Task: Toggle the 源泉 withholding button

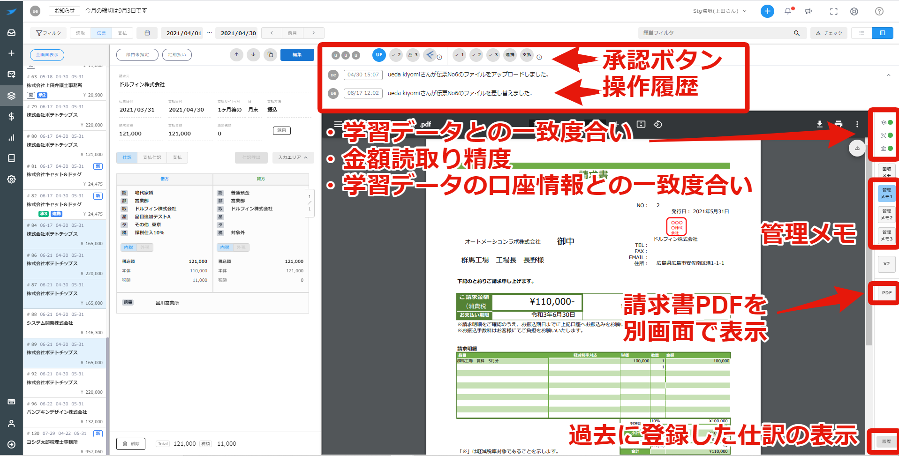Action: point(281,130)
